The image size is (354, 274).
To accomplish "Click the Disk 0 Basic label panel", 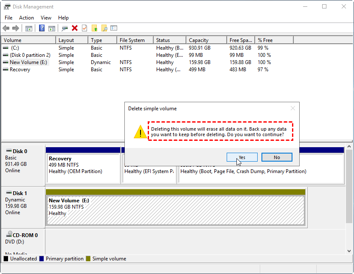I will (23, 165).
